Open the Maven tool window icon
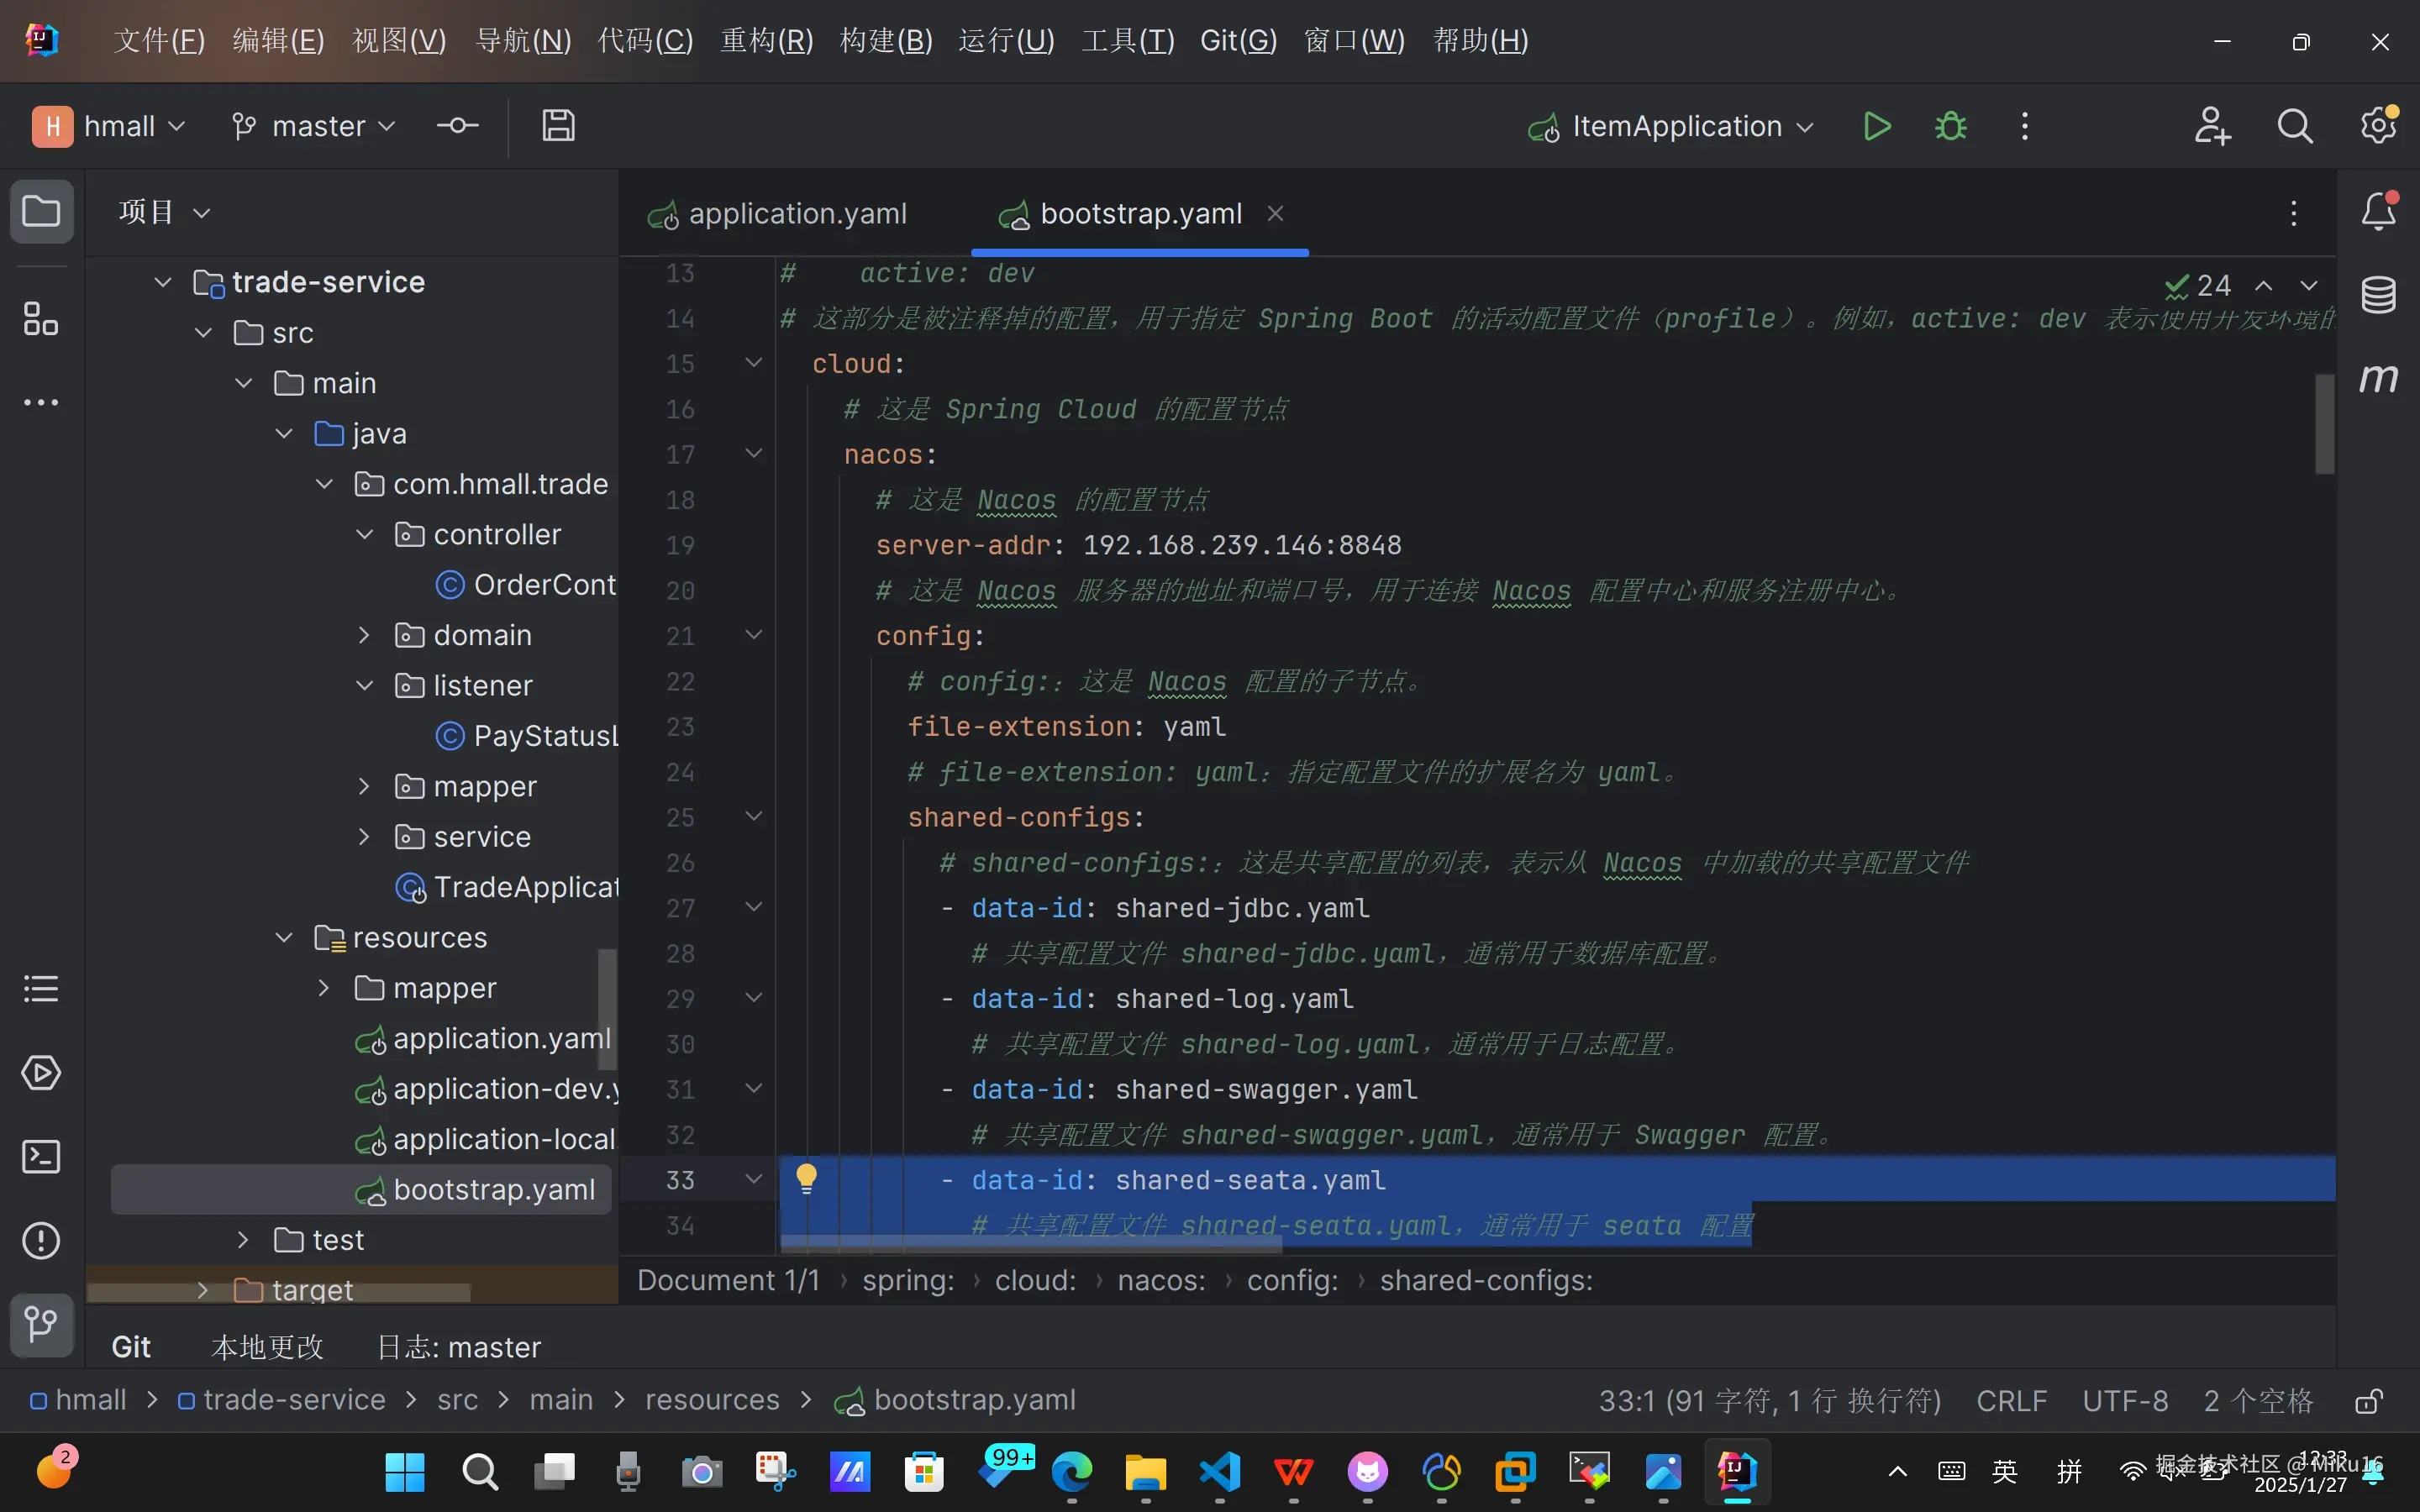Image resolution: width=2420 pixels, height=1512 pixels. pyautogui.click(x=2378, y=378)
